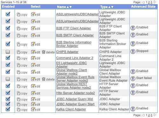Edit the Http Server Adapter node2

(x=36, y=93)
